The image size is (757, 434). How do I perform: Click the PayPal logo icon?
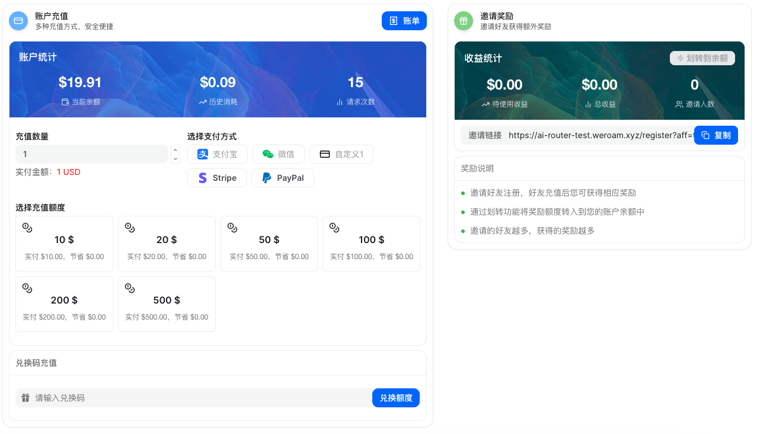coord(267,178)
